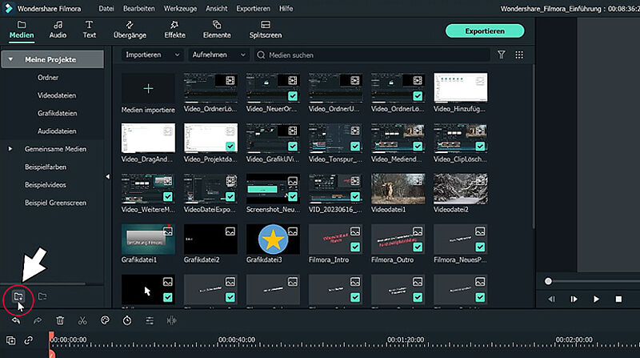The image size is (640, 358).
Task: Select the scissors split tool
Action: [82, 321]
